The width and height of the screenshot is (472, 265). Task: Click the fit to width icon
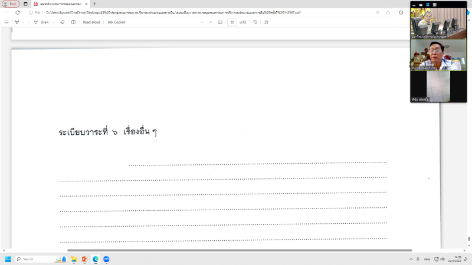pyautogui.click(x=220, y=22)
